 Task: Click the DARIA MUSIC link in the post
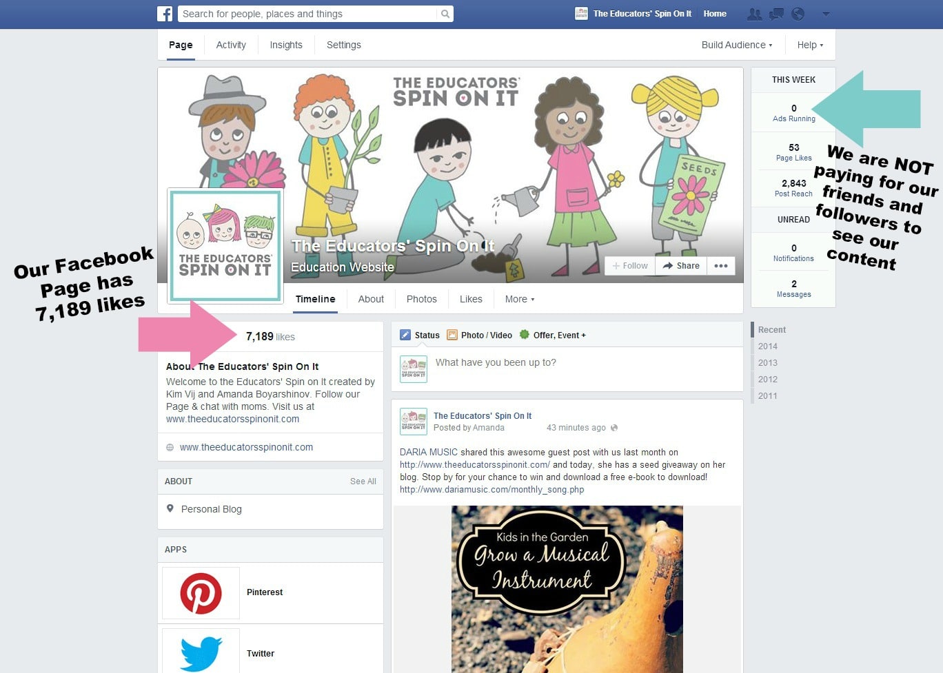tap(429, 453)
